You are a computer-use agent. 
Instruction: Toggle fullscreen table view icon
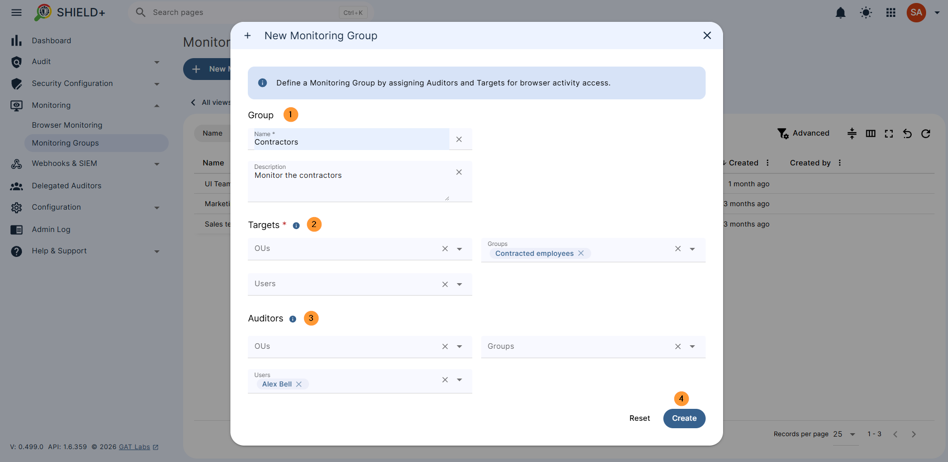[x=889, y=134]
